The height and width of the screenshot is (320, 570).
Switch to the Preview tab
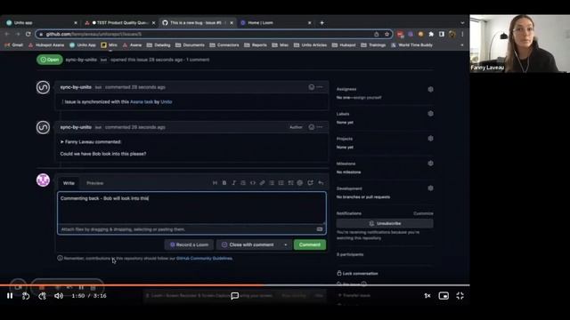(x=95, y=183)
